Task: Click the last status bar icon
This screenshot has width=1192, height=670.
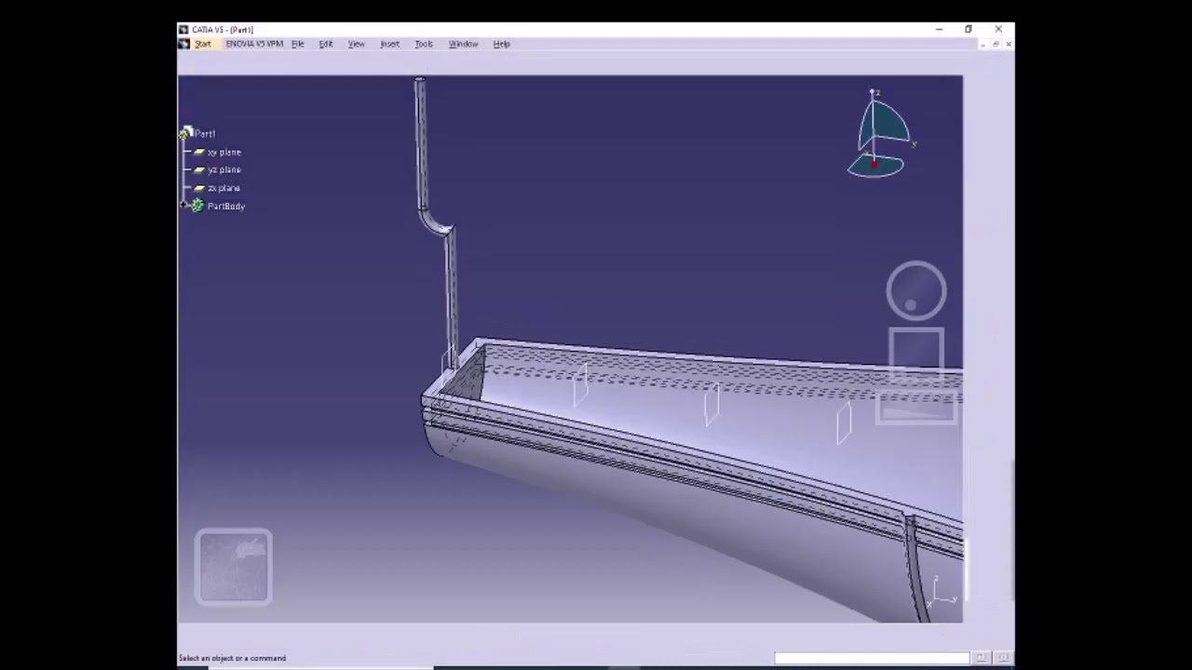Action: click(x=1002, y=658)
